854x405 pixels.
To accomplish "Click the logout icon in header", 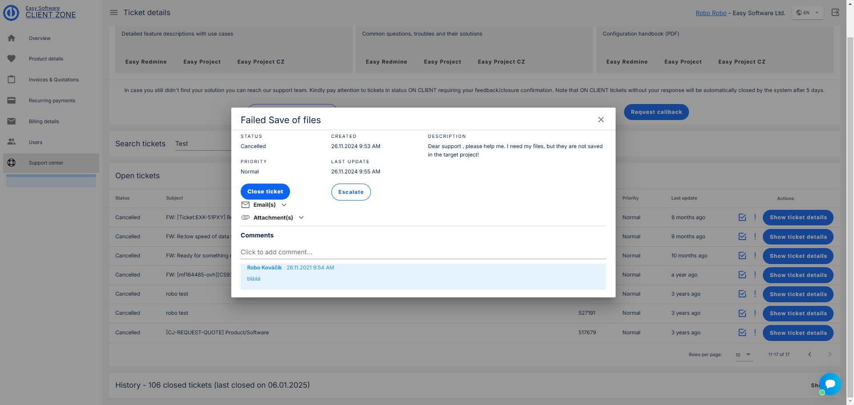I will click(835, 12).
